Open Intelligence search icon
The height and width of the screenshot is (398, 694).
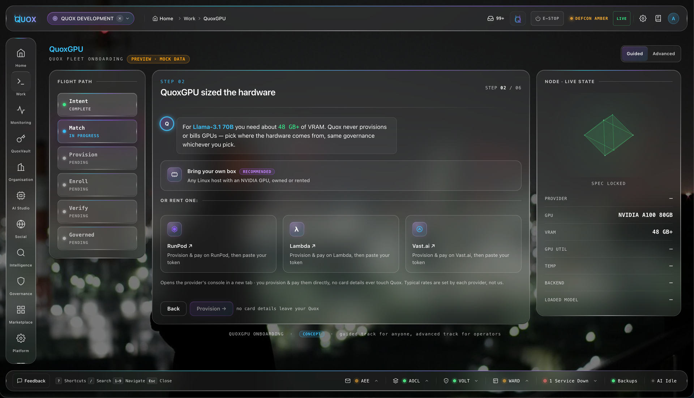click(x=21, y=253)
